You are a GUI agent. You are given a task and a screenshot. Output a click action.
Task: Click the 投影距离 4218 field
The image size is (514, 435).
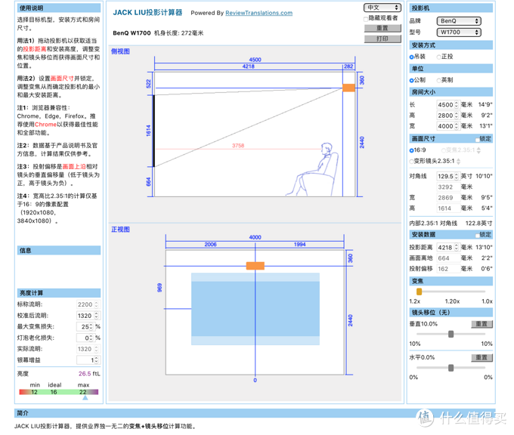click(x=447, y=248)
